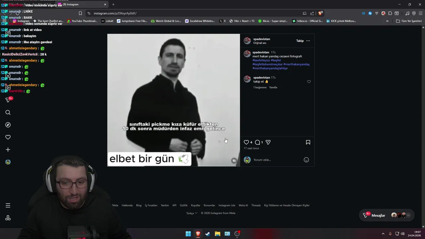Share the post with the paper plane icon
This screenshot has width=425, height=239.
coord(268,142)
